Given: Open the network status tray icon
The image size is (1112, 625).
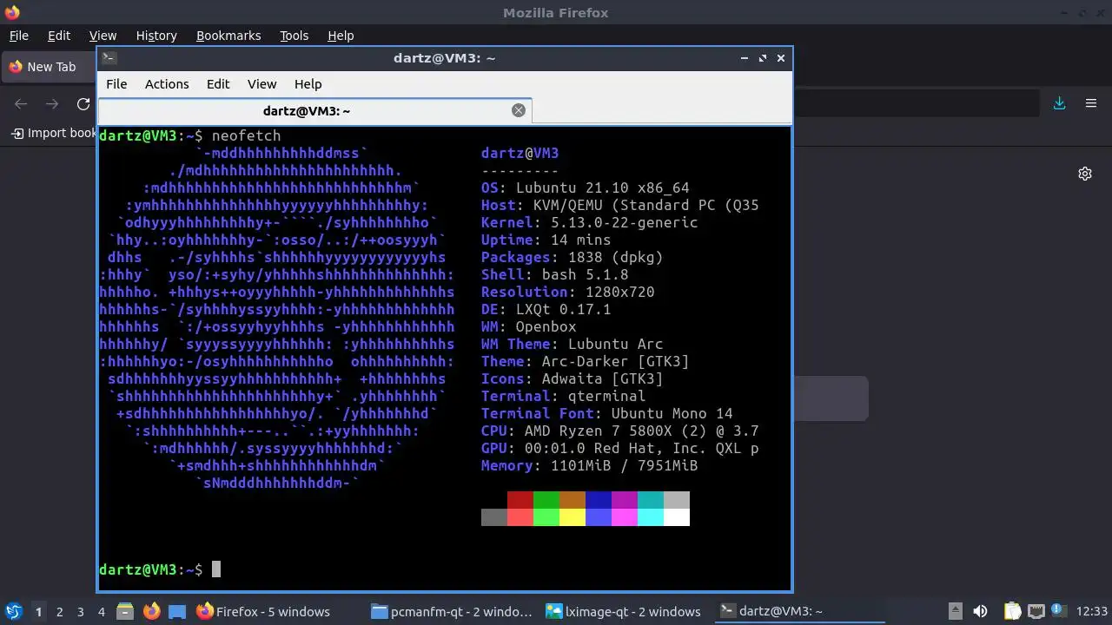Looking at the screenshot, I should click(1036, 611).
